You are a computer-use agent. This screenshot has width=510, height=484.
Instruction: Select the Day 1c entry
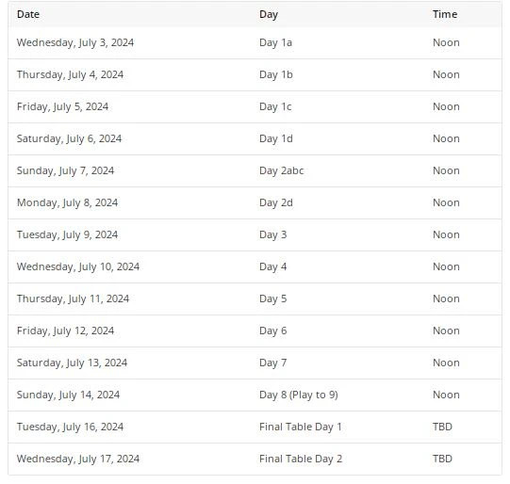point(275,106)
